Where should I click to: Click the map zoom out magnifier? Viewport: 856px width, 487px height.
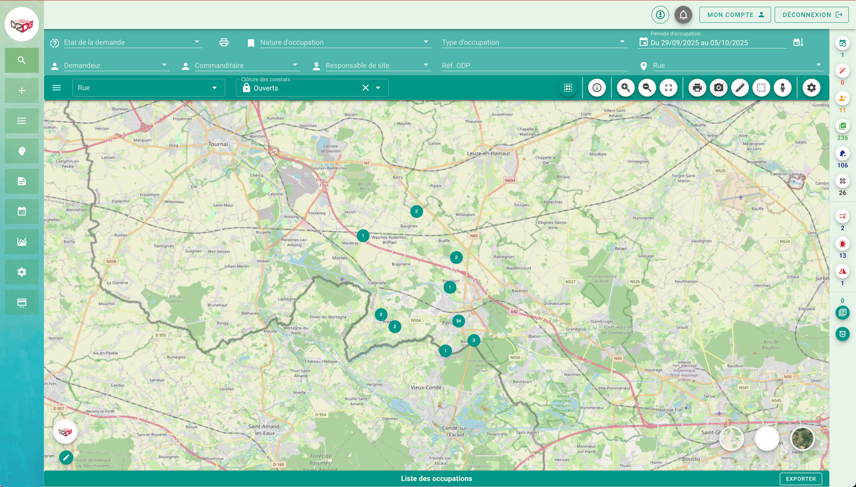pos(647,88)
